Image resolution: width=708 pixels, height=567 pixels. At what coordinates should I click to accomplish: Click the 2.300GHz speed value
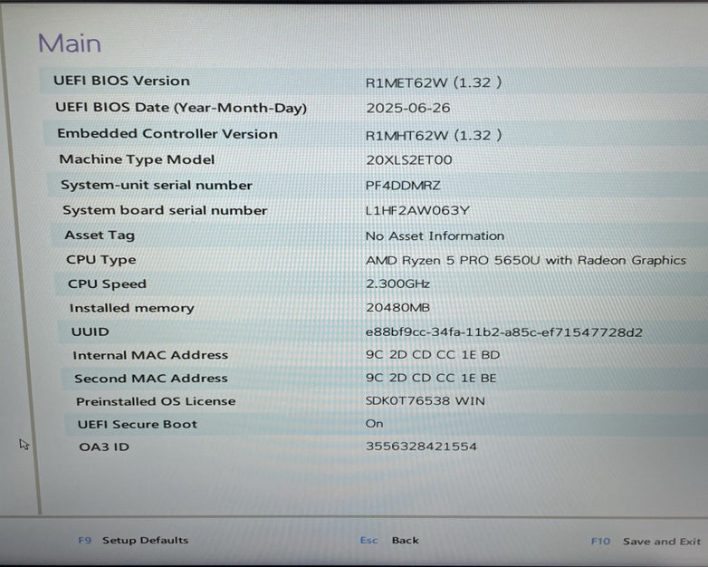pos(397,283)
